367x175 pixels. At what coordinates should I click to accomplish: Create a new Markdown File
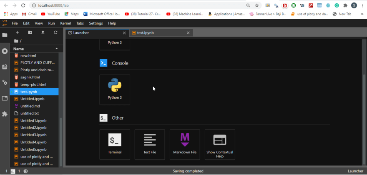coord(185,144)
